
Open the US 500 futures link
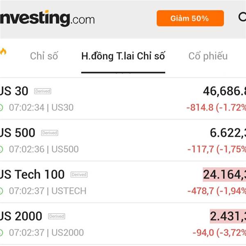point(18,133)
